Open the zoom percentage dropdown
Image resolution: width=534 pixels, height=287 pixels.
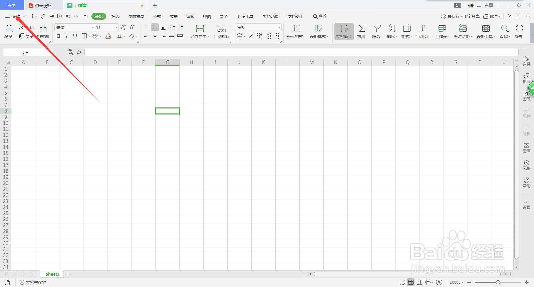click(x=456, y=282)
